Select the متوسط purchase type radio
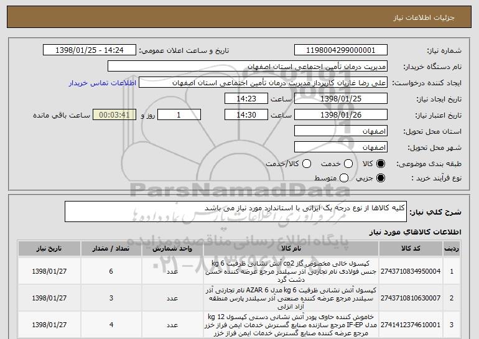The image size is (479, 339). [344, 178]
